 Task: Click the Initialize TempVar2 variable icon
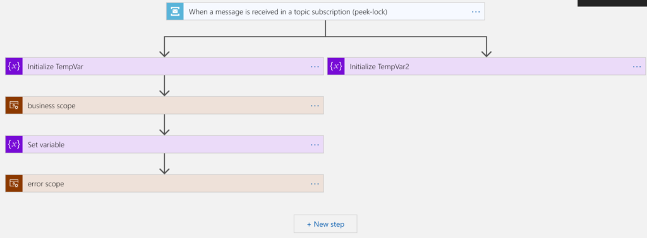click(x=336, y=66)
